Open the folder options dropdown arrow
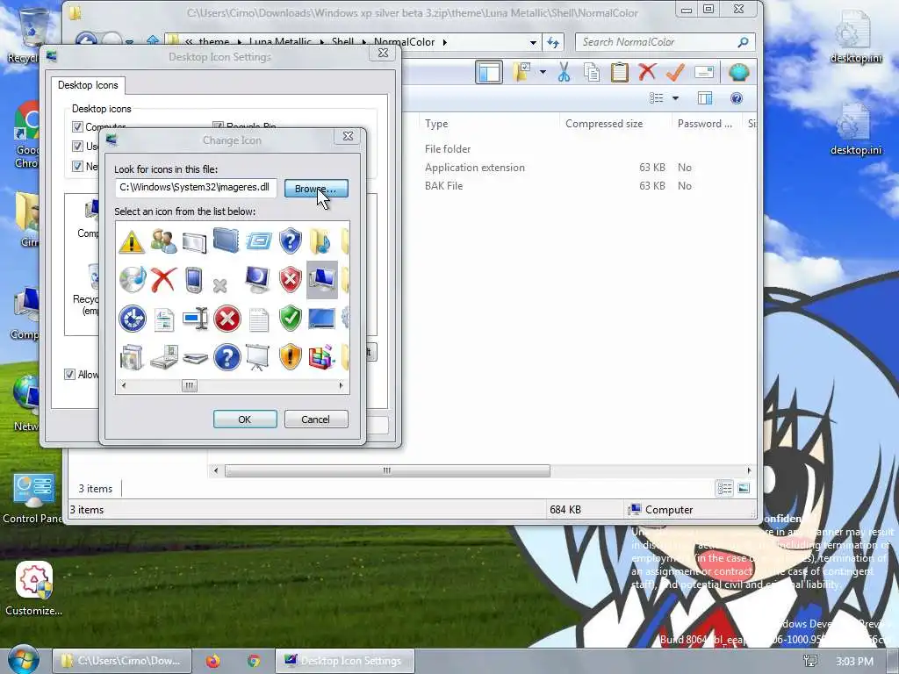Image resolution: width=899 pixels, height=674 pixels. [543, 73]
